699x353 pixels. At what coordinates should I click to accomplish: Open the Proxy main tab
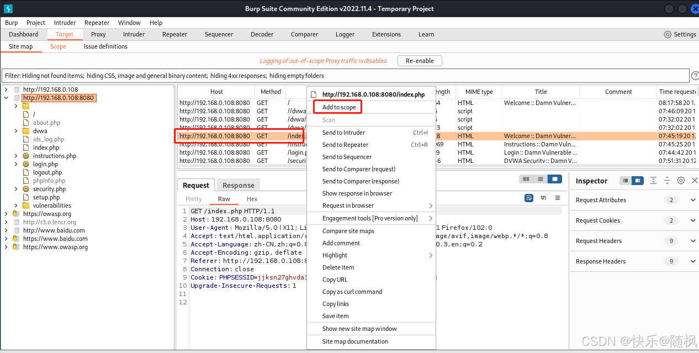98,34
